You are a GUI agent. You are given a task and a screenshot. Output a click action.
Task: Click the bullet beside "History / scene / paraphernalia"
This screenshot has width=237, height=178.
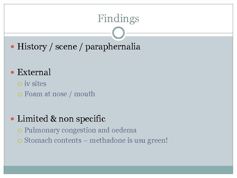click(x=13, y=47)
